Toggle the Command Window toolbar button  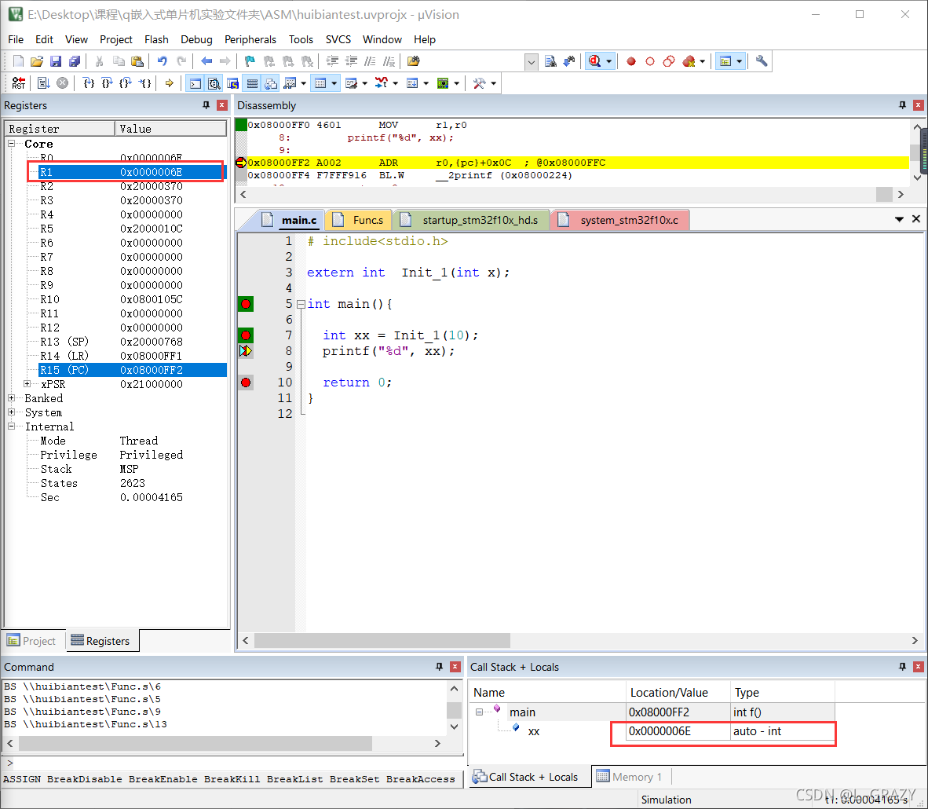(195, 83)
